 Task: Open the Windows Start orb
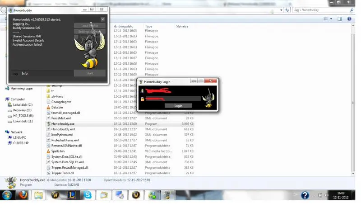tap(7, 195)
